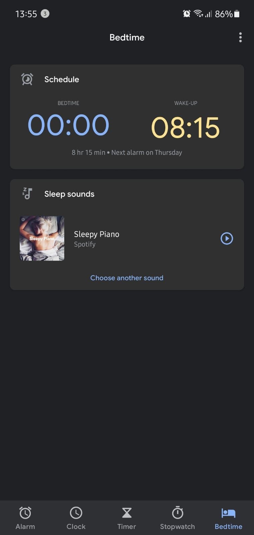Tap the Clock icon in bottom bar
Image resolution: width=254 pixels, height=535 pixels.
pos(76,513)
